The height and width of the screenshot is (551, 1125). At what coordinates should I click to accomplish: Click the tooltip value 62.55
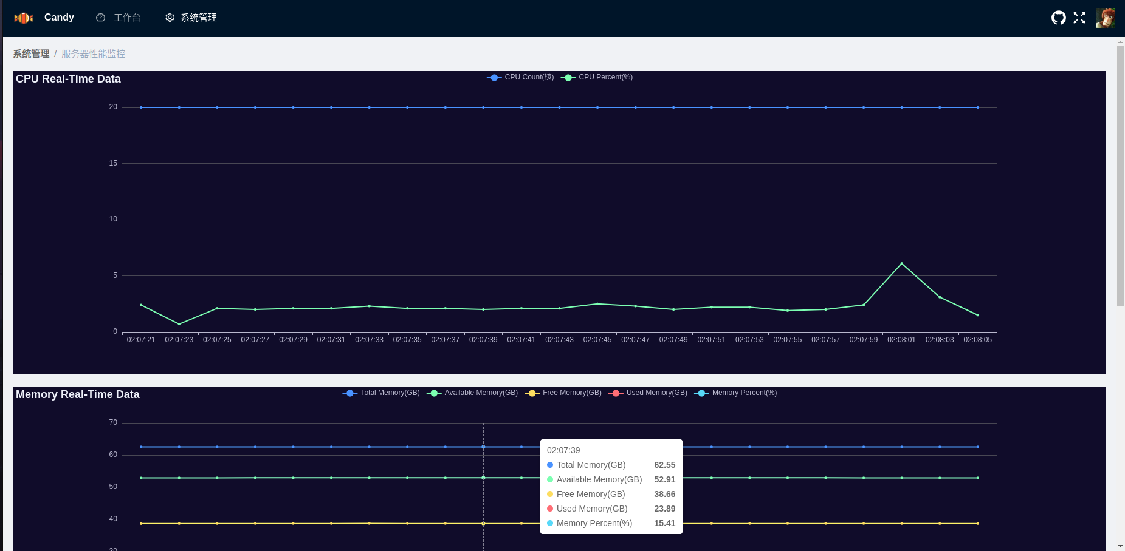point(665,465)
